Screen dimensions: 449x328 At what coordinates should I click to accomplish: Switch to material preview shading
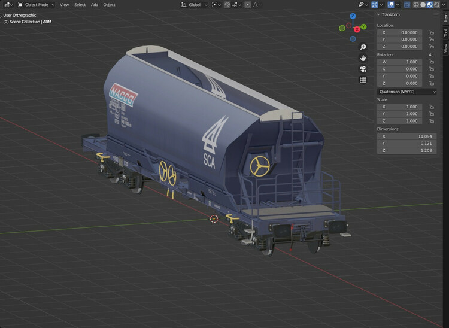(430, 5)
